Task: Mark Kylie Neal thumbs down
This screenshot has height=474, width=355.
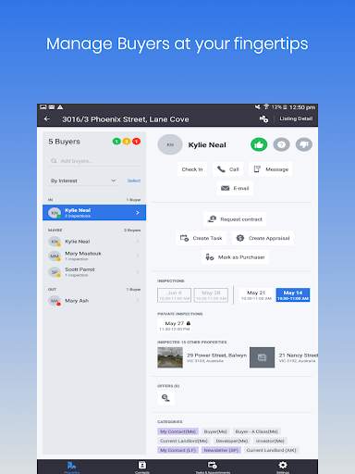Action: 304,144
